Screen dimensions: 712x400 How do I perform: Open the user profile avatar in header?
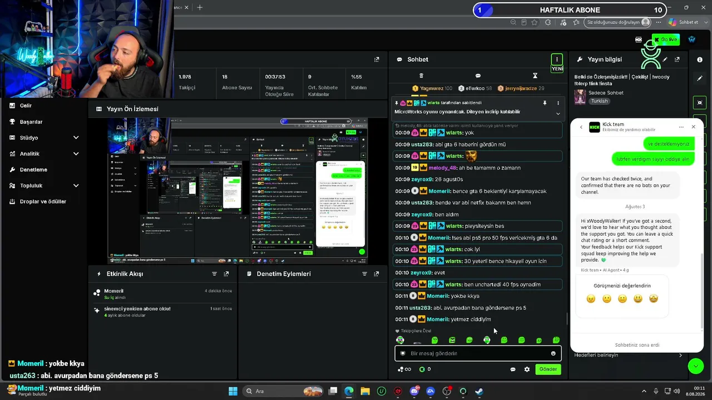click(691, 39)
